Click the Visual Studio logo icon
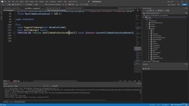This screenshot has height=106, width=189. [x=2, y=1]
